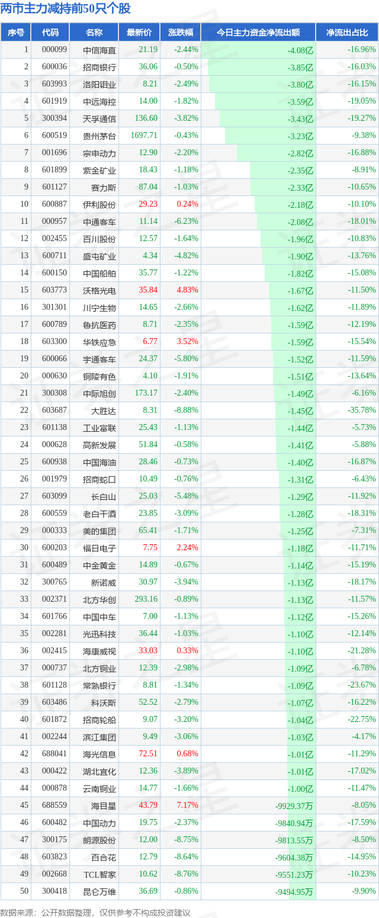The height and width of the screenshot is (918, 379).
Task: Click stock code 601872
Action: [x=54, y=720]
